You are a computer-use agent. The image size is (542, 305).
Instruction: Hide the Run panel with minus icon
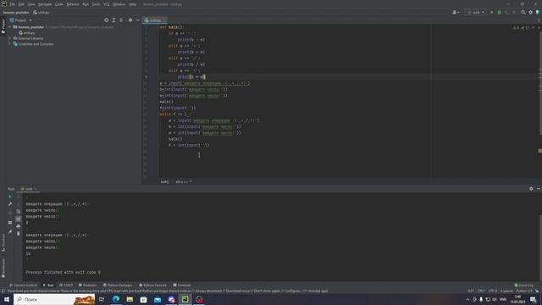coord(539,189)
